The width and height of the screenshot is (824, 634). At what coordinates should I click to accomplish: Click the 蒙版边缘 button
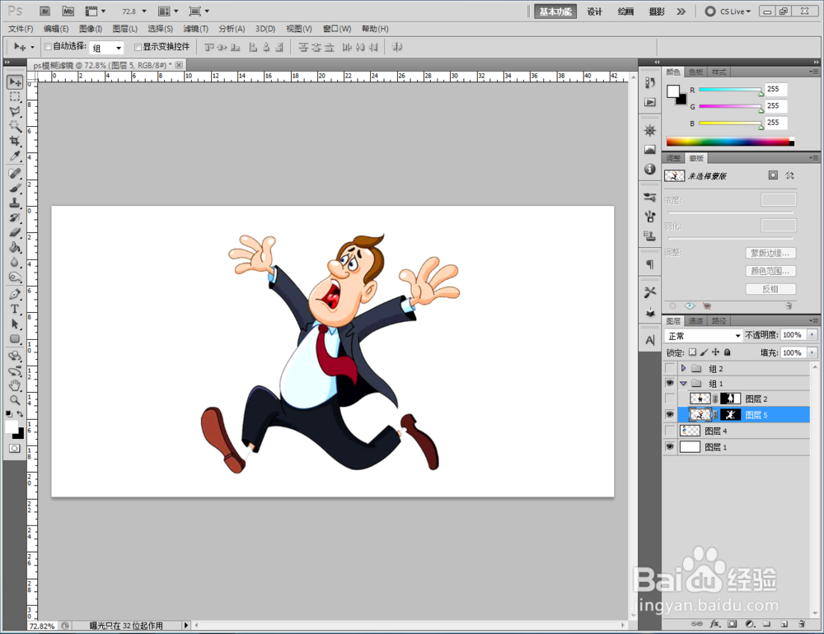click(770, 253)
